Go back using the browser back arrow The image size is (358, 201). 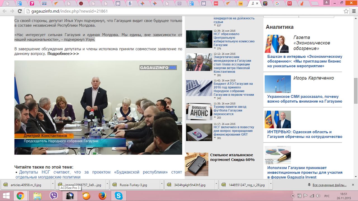[4, 11]
